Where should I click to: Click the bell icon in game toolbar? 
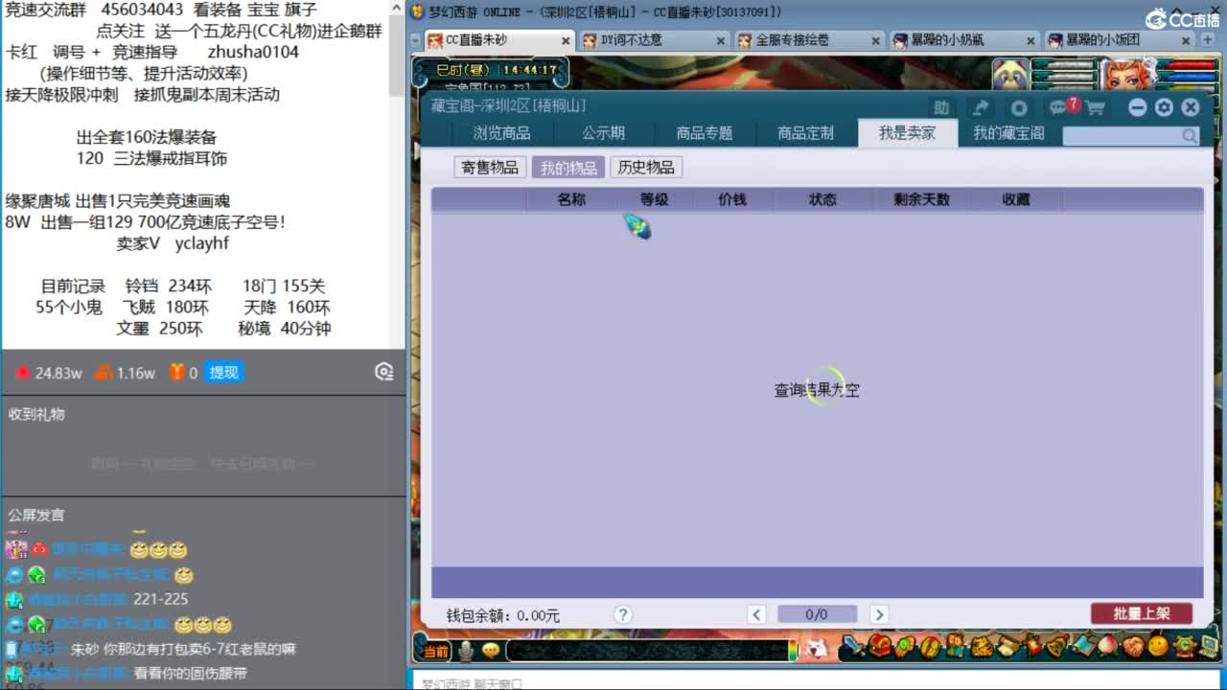click(1058, 646)
